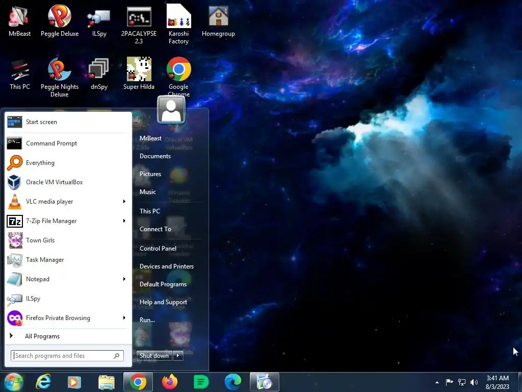The image size is (522, 392).
Task: Open Firefox from taskbar
Action: 170,382
